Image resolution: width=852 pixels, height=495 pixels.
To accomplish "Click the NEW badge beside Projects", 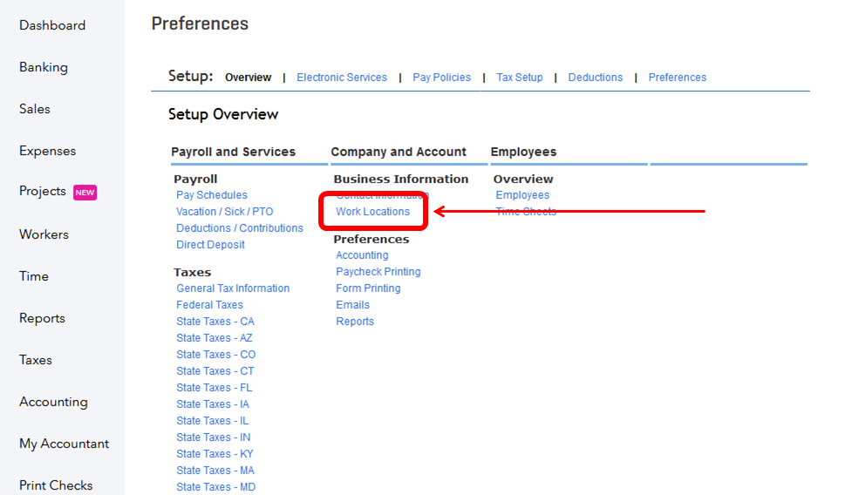I will point(85,193).
